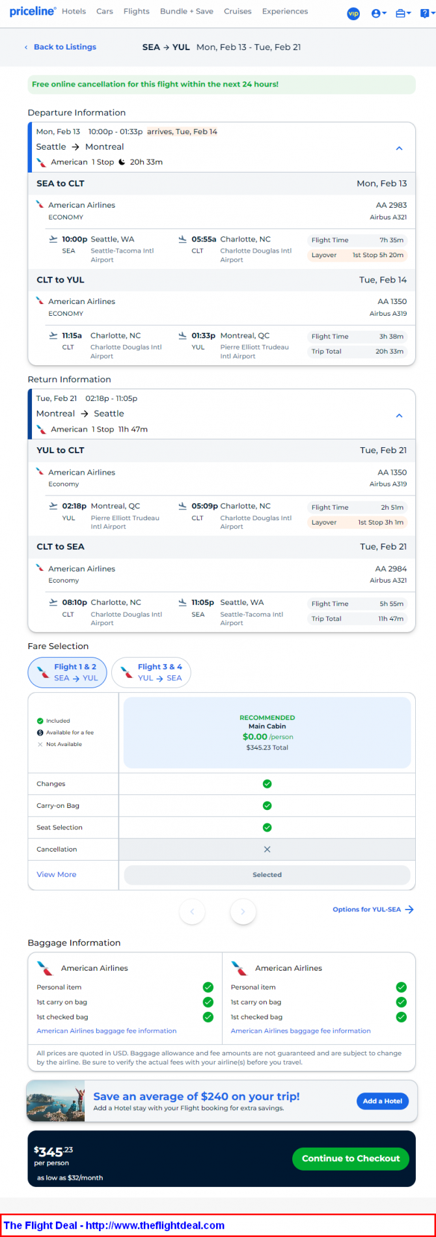The height and width of the screenshot is (1237, 436).
Task: Click the CLT to SEA segment header
Action: (221, 547)
